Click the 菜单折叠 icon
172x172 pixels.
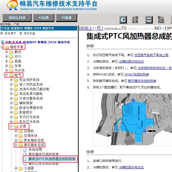click(21, 33)
